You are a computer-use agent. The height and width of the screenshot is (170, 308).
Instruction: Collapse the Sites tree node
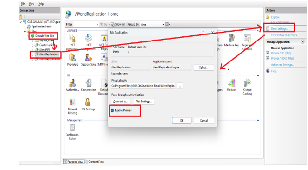click(x=25, y=31)
